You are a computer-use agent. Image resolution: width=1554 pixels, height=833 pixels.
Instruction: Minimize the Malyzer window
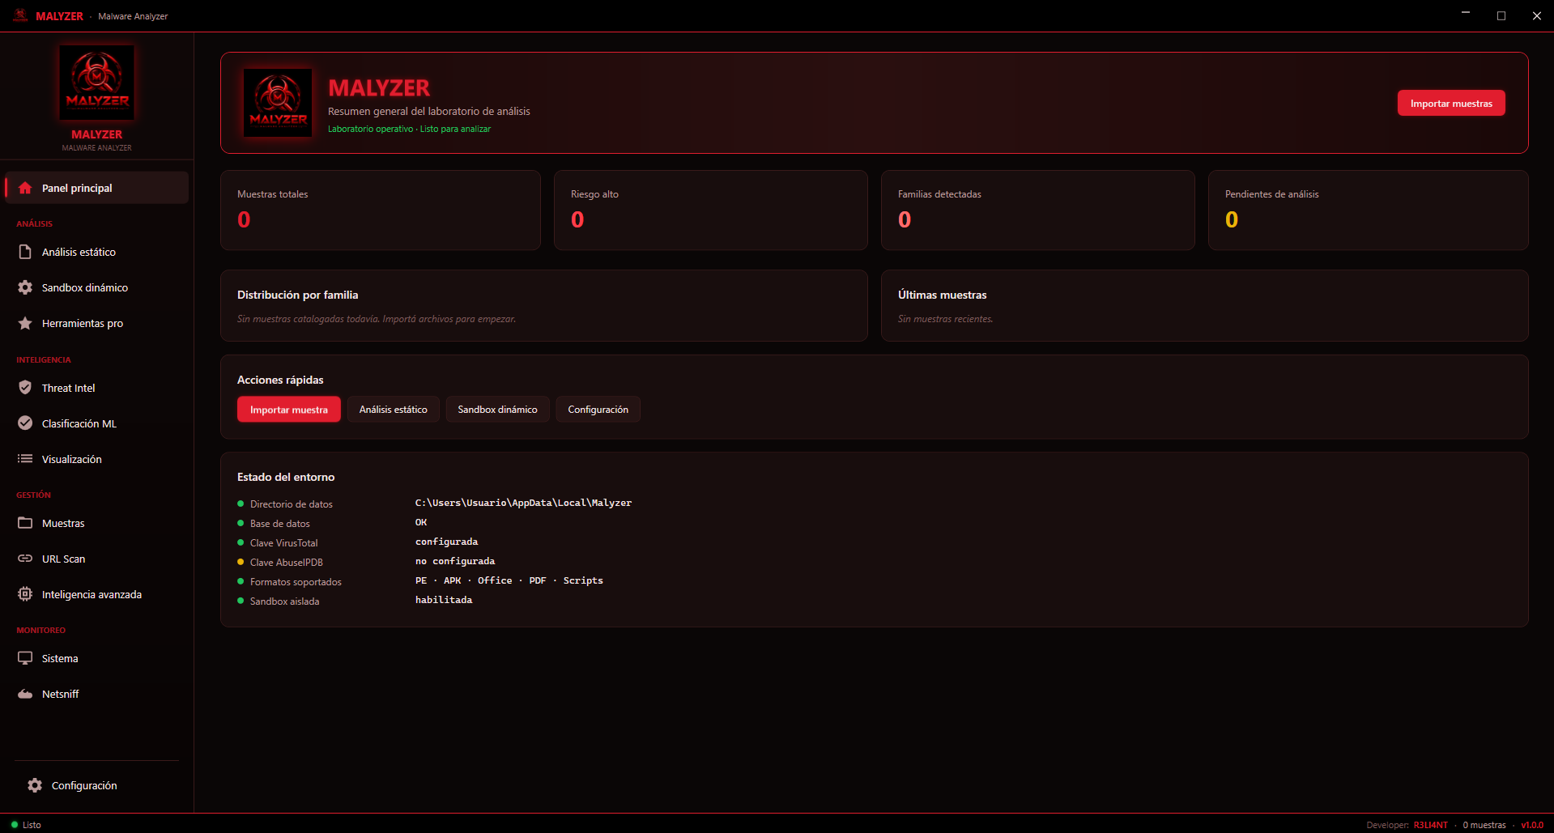1465,15
